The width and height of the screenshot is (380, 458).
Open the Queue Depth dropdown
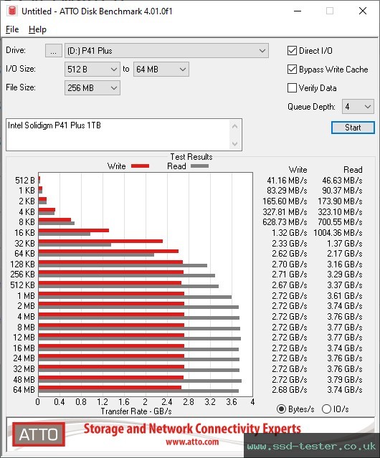click(x=358, y=107)
